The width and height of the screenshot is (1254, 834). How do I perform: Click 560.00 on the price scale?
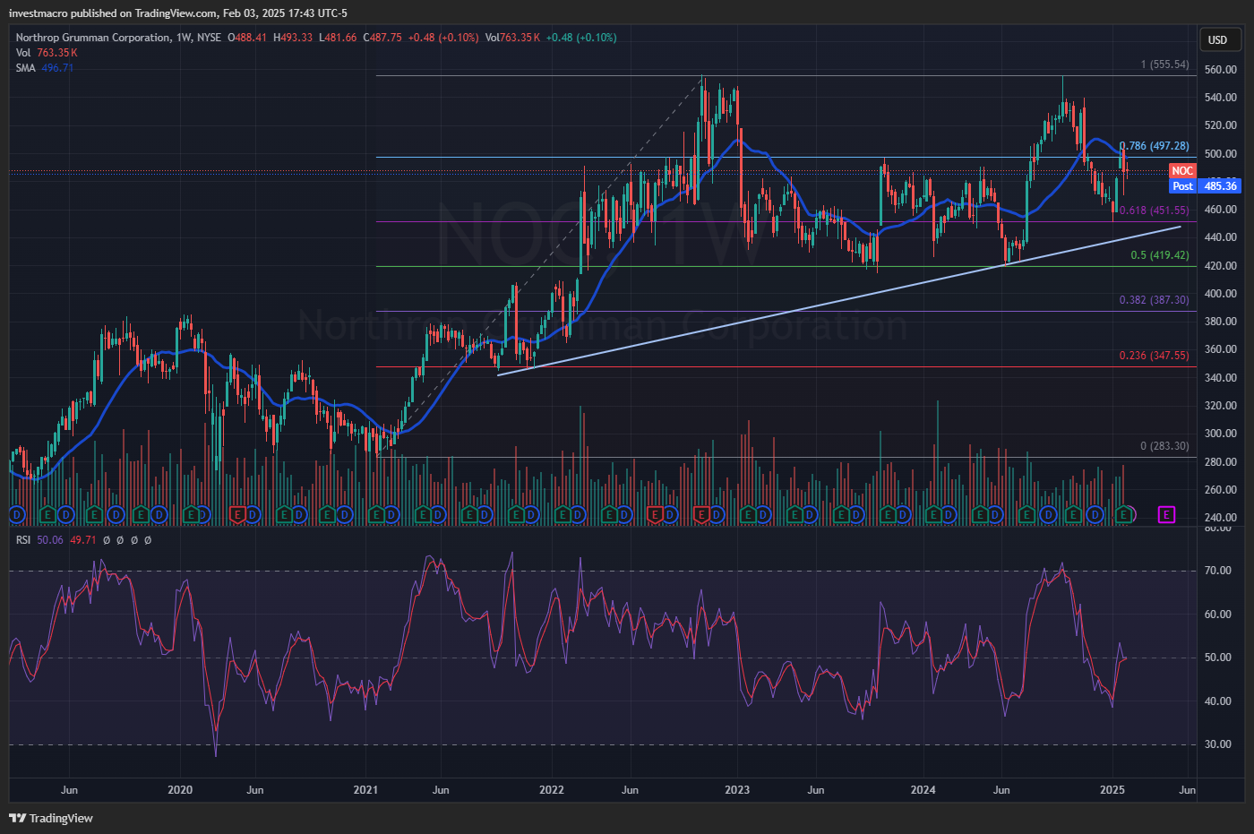[x=1221, y=70]
